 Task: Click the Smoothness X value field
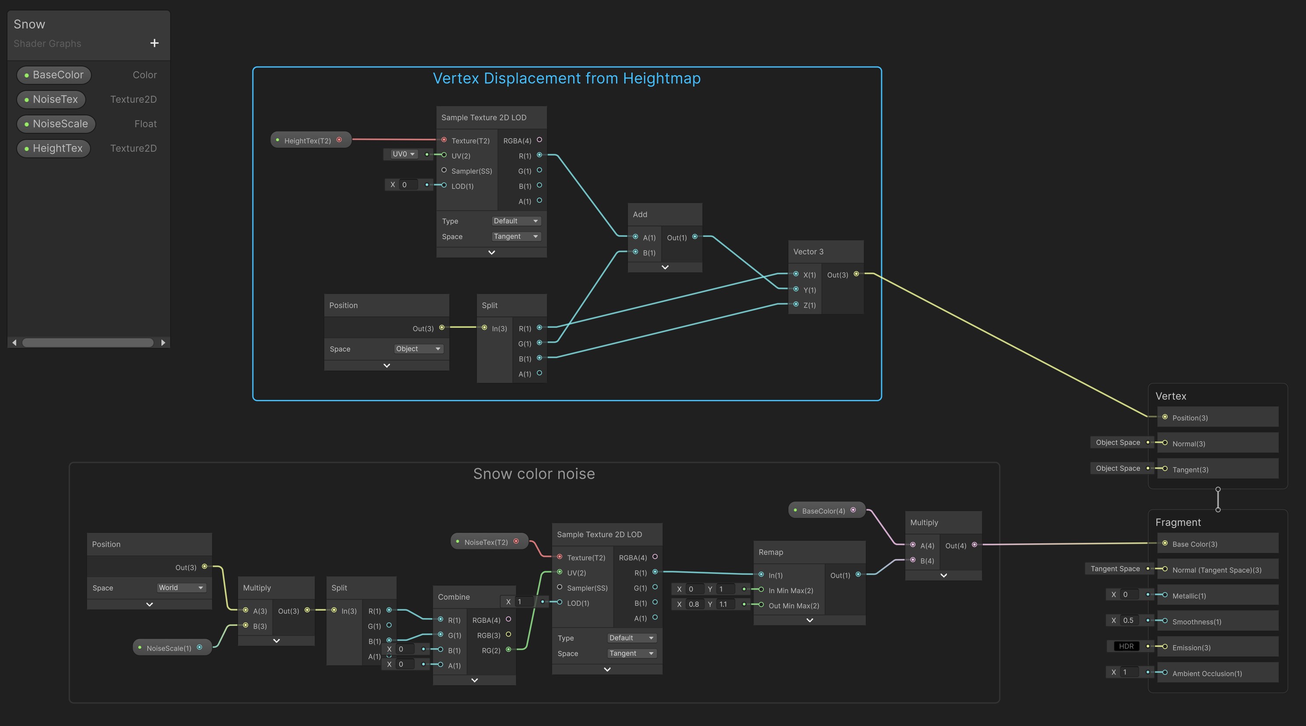[1130, 620]
